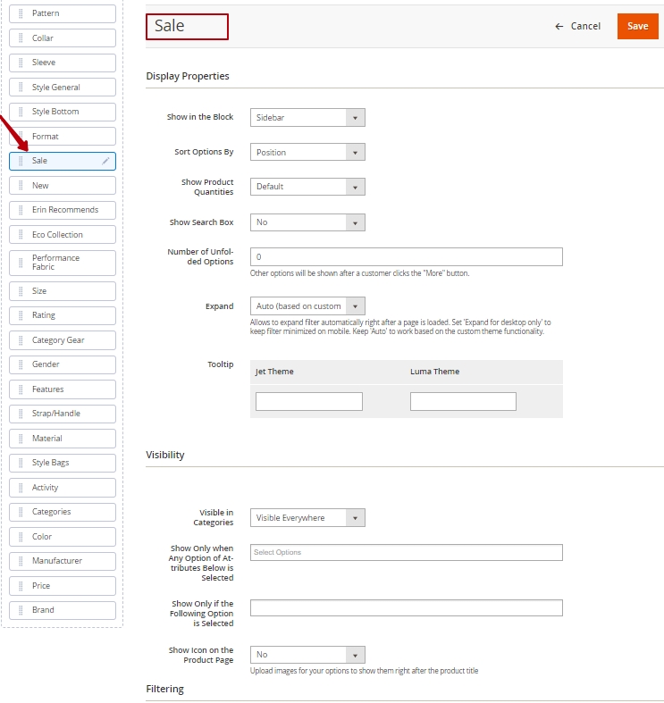Open Show Icon on Product Page dropdown
Viewport: 664px width, 703px height.
point(307,655)
